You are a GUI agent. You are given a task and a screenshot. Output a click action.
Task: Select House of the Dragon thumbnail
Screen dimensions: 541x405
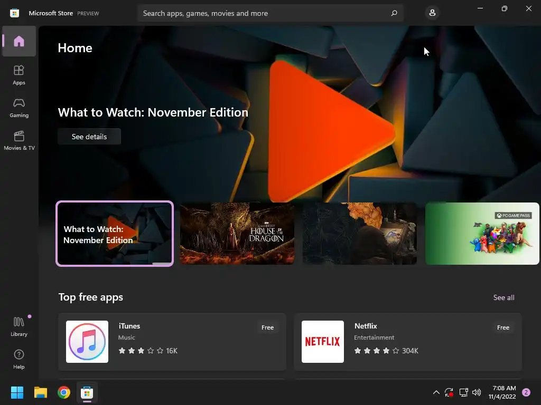pos(237,234)
